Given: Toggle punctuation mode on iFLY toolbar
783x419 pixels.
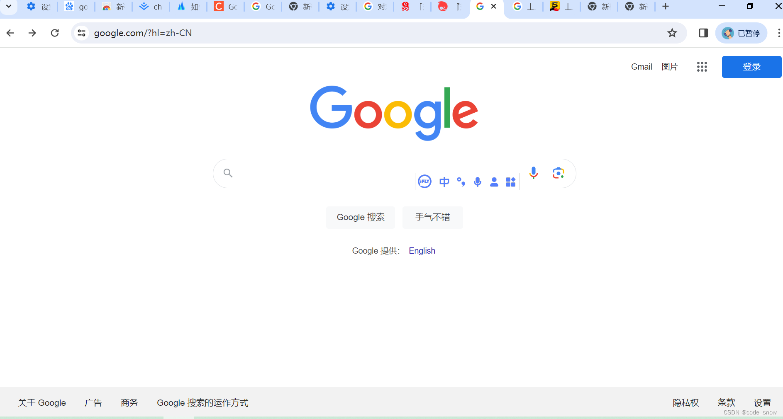Looking at the screenshot, I should click(x=461, y=182).
